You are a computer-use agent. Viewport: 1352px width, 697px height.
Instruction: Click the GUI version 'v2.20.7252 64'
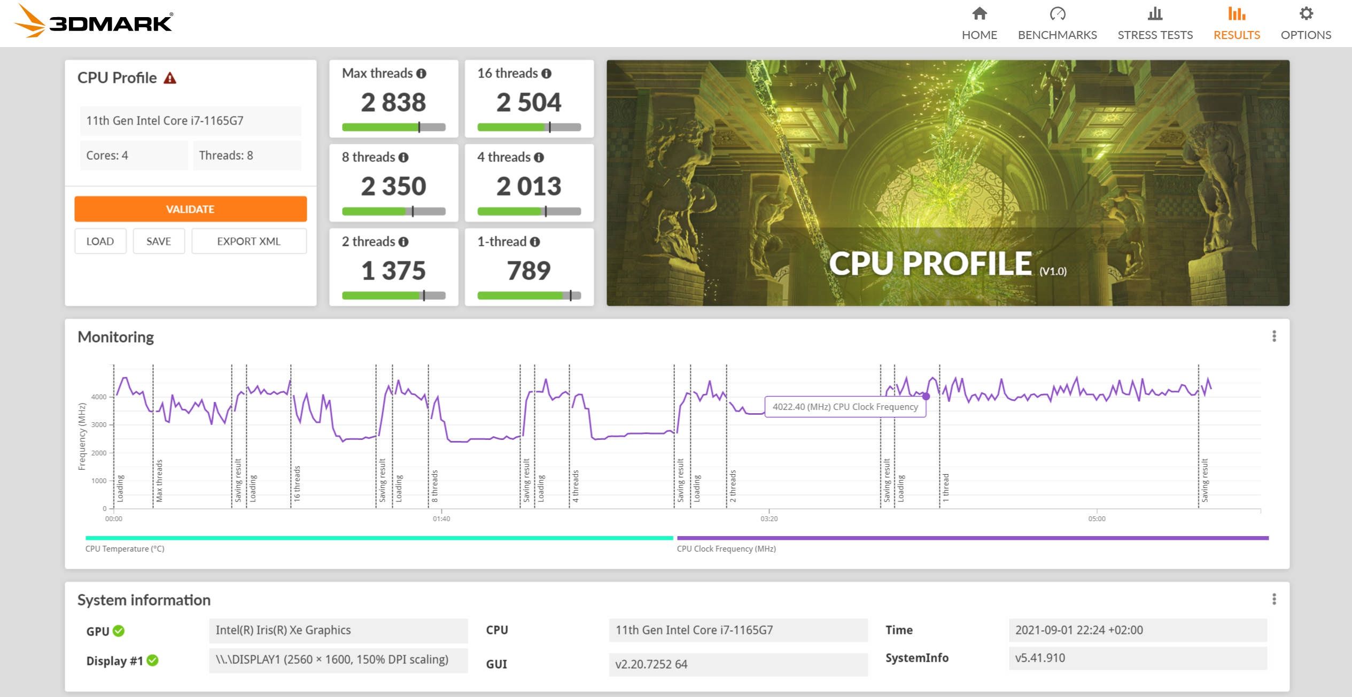[x=738, y=664]
